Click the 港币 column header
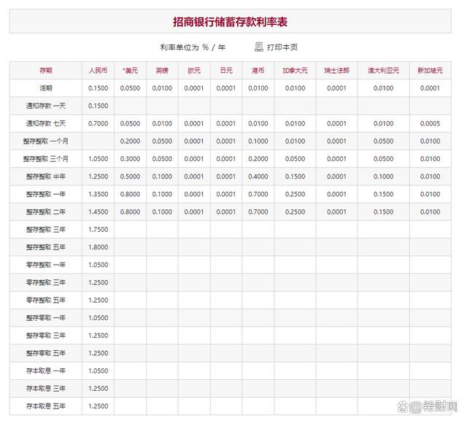The height and width of the screenshot is (423, 467). coord(258,71)
